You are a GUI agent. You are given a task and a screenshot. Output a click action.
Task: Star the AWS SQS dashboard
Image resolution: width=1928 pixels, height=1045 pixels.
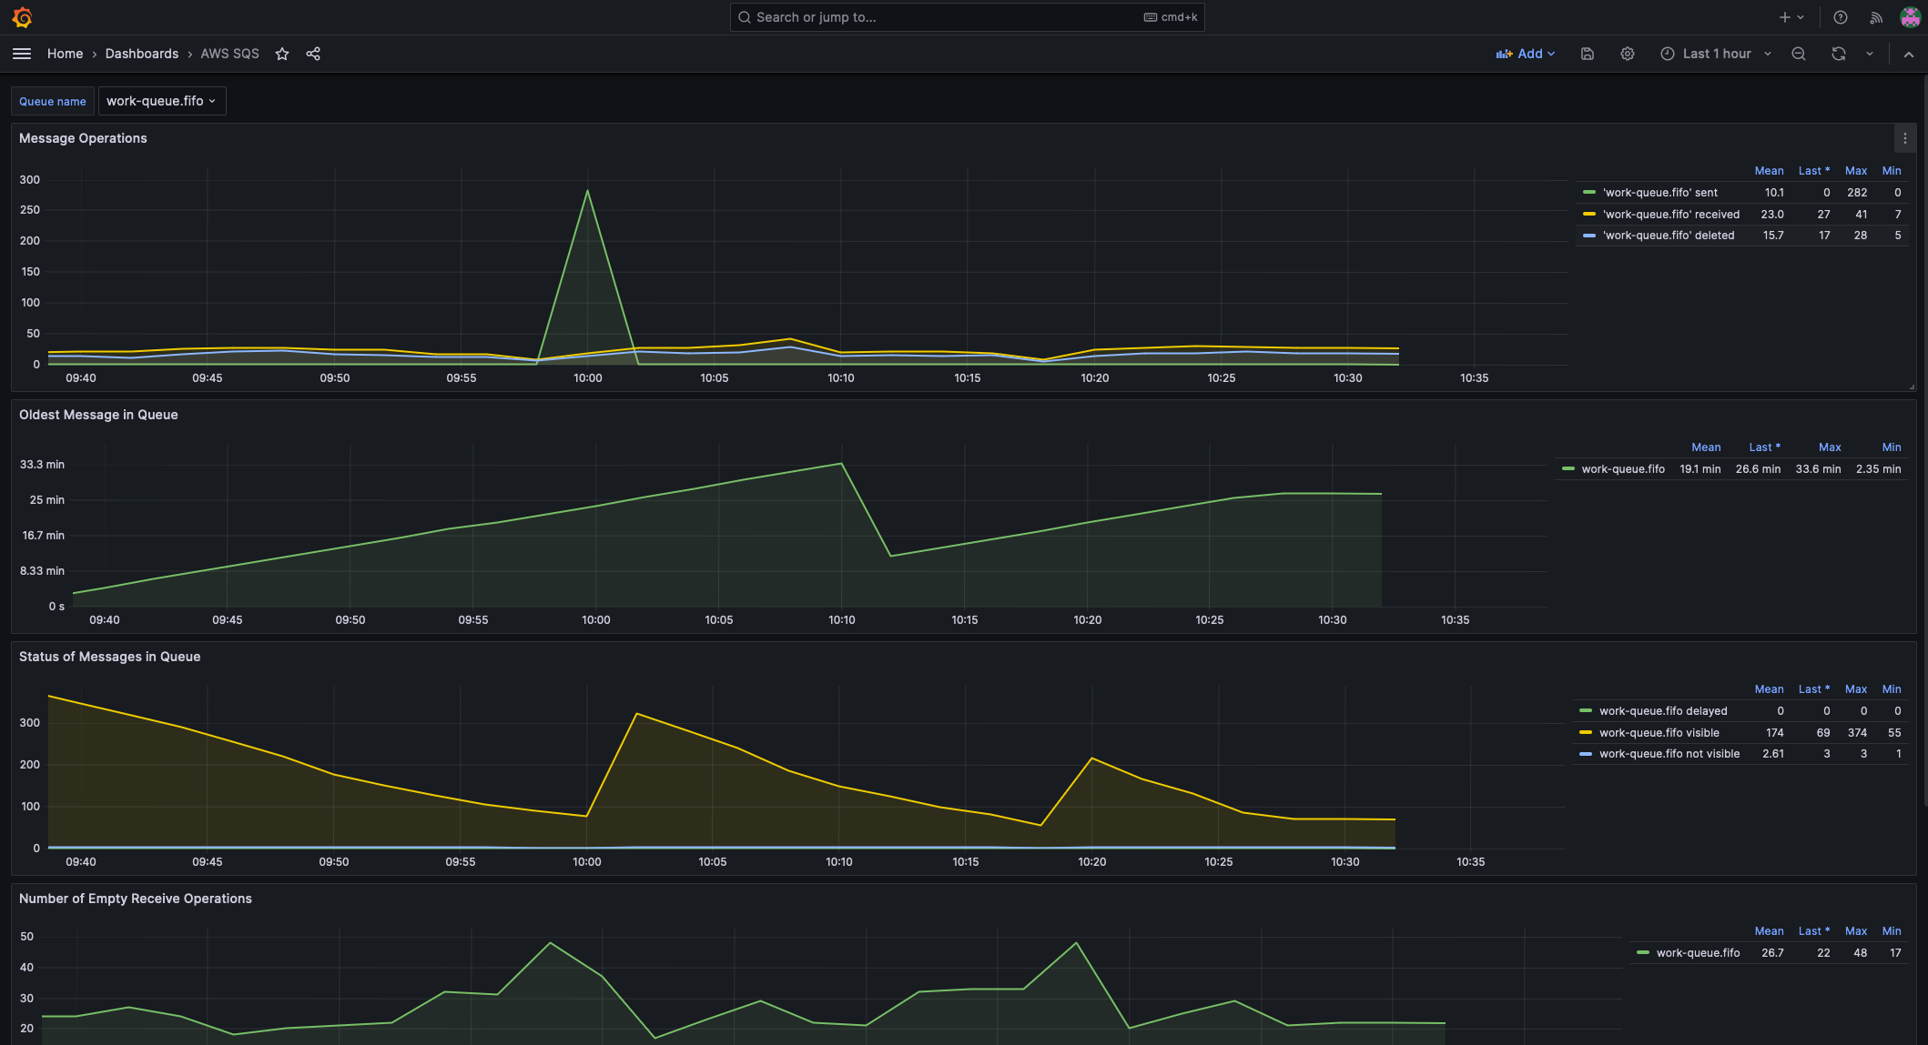pos(282,54)
